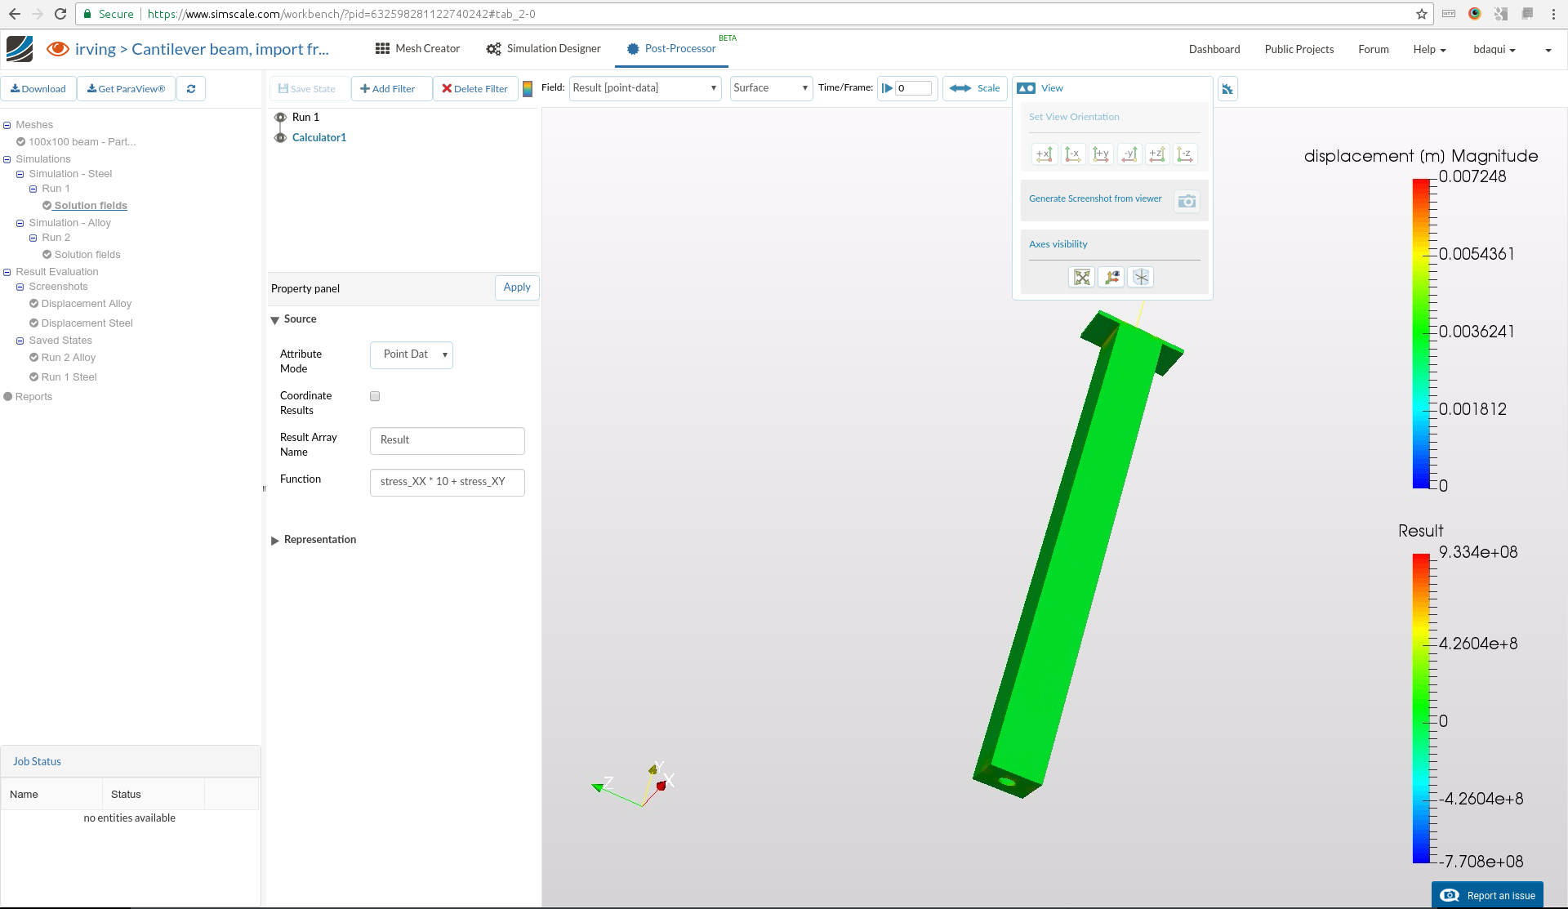The height and width of the screenshot is (909, 1568).
Task: Toggle visibility eye of Run 1
Action: pos(281,118)
